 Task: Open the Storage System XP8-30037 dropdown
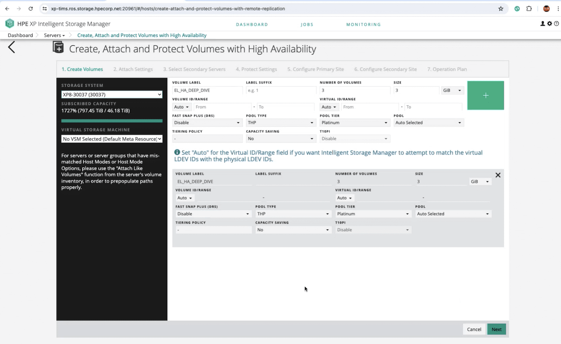click(x=112, y=95)
